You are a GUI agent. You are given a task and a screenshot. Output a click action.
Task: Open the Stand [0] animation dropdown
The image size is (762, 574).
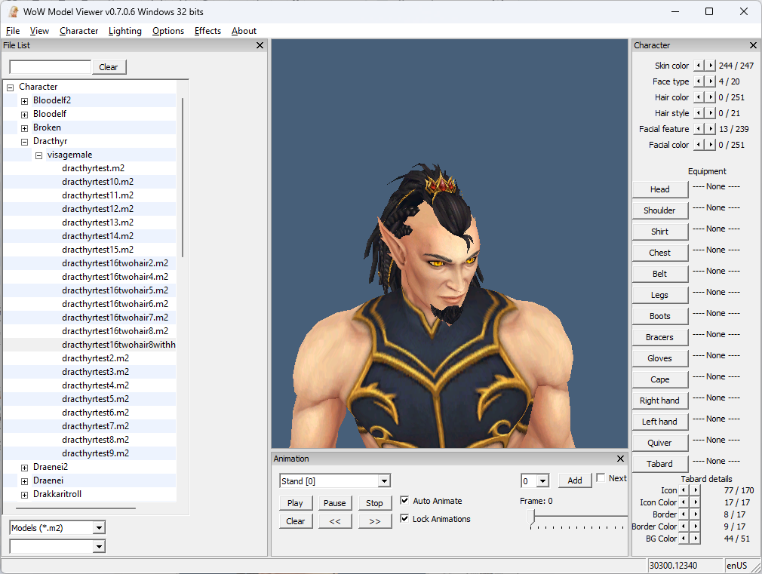[x=384, y=481]
